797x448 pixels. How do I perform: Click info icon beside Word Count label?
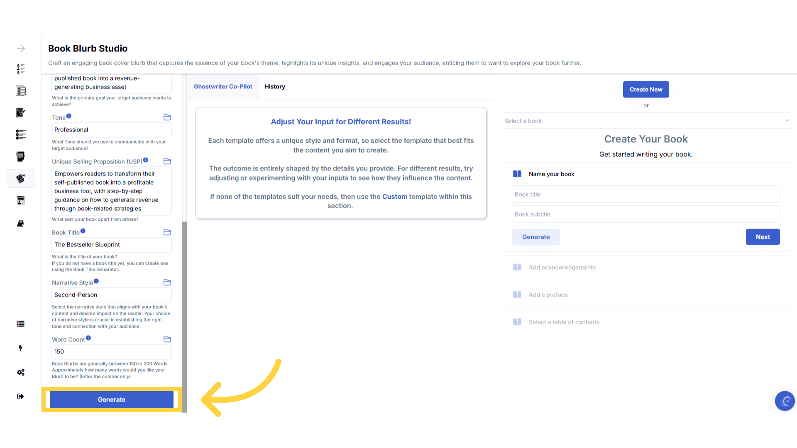click(88, 338)
